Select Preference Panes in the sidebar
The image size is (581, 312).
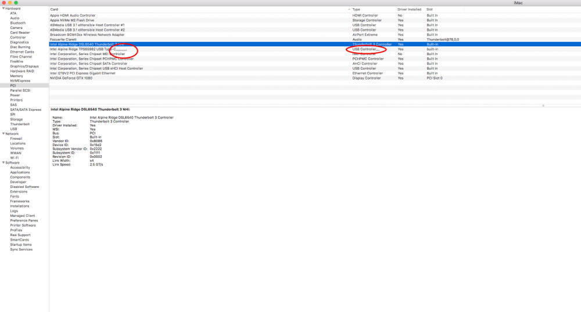pos(24,220)
